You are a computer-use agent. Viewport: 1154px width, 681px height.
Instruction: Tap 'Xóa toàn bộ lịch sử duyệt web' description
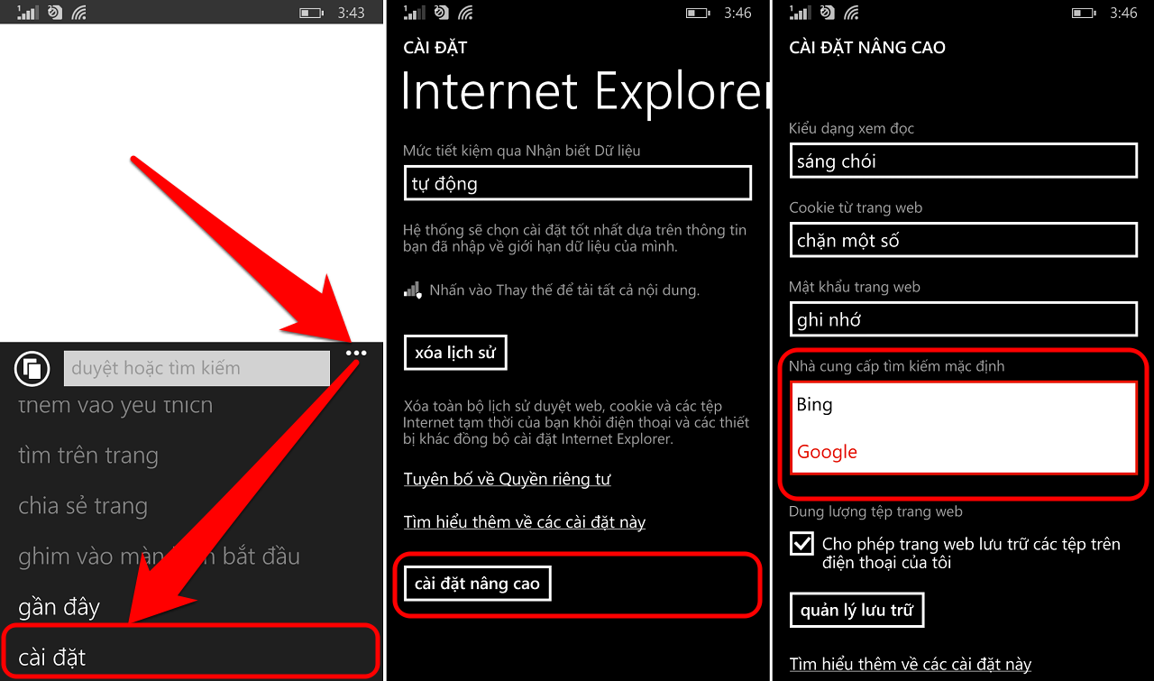click(576, 423)
